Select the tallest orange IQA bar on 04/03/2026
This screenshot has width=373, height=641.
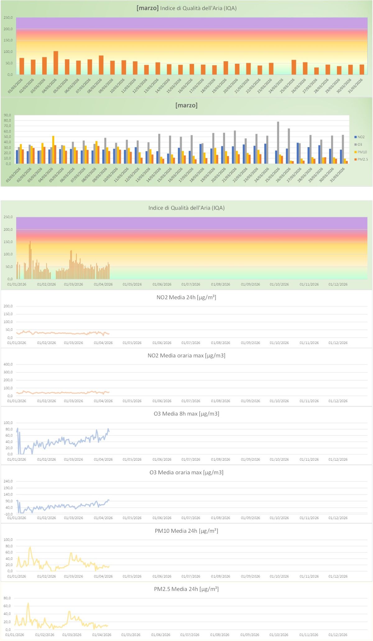56,63
